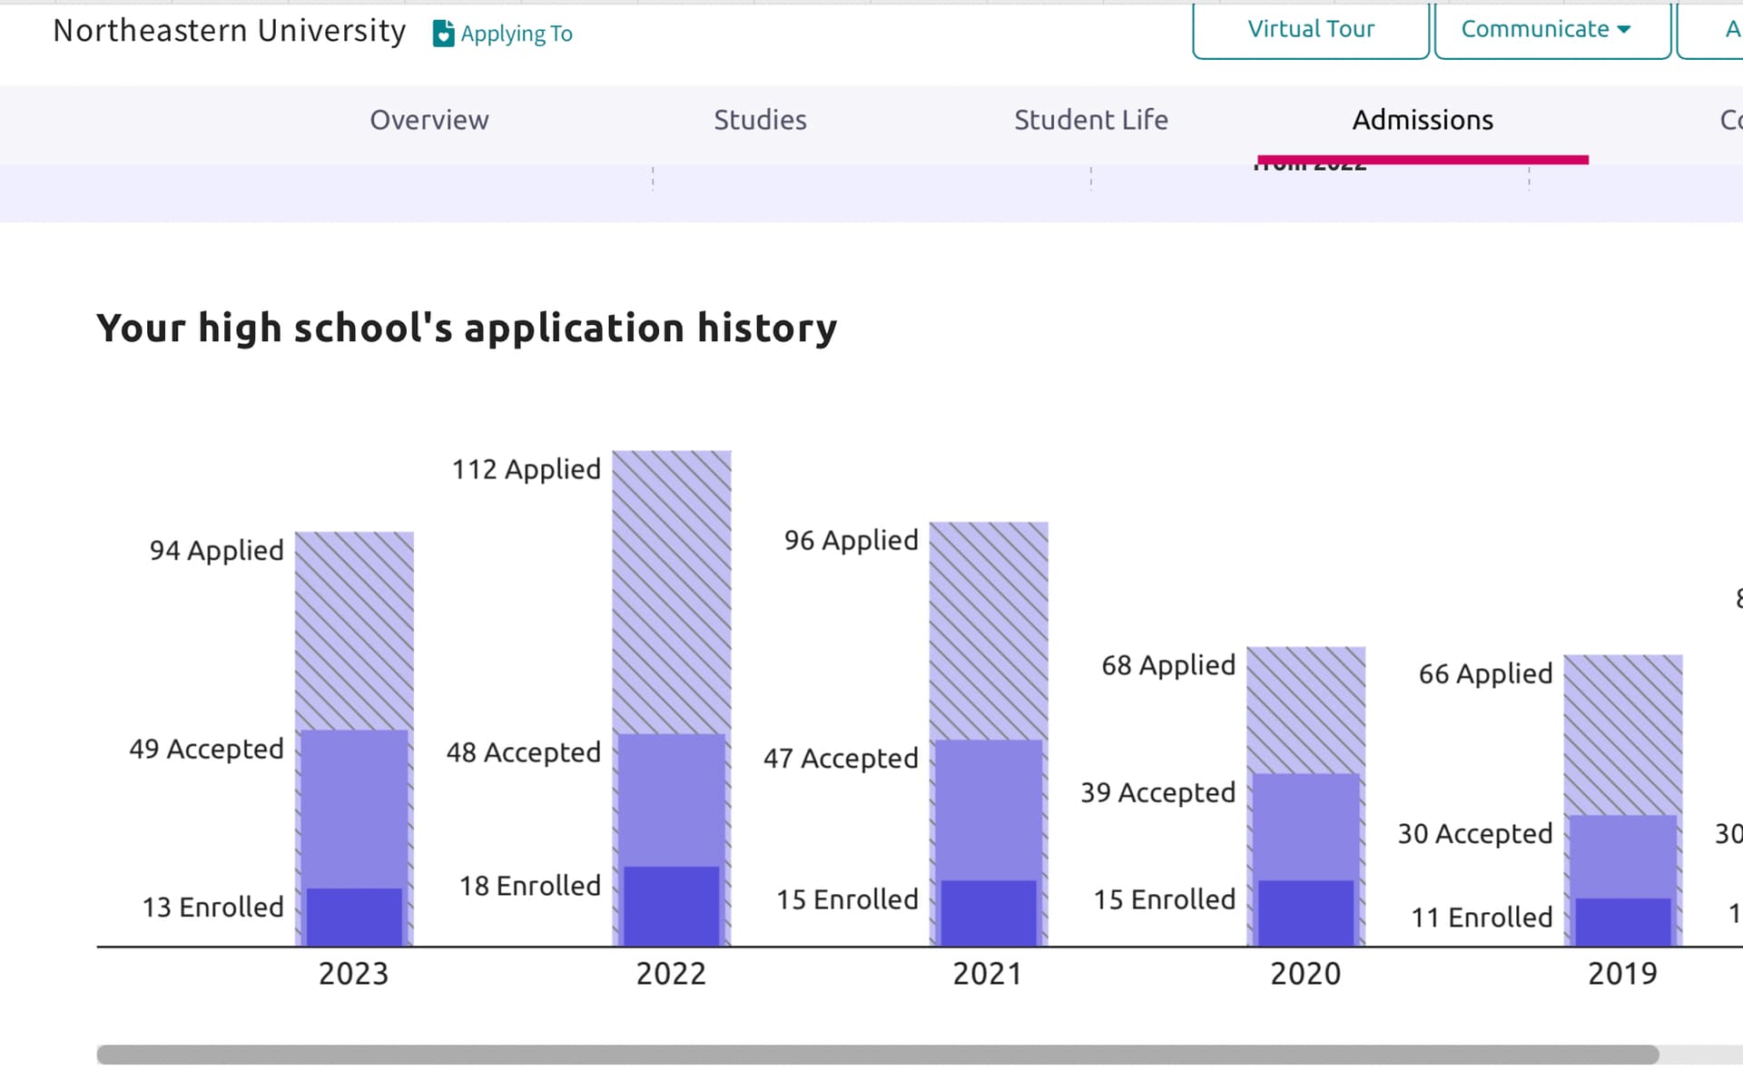The width and height of the screenshot is (1743, 1080).
Task: Open the Communicate dropdown arrow
Action: point(1624,30)
